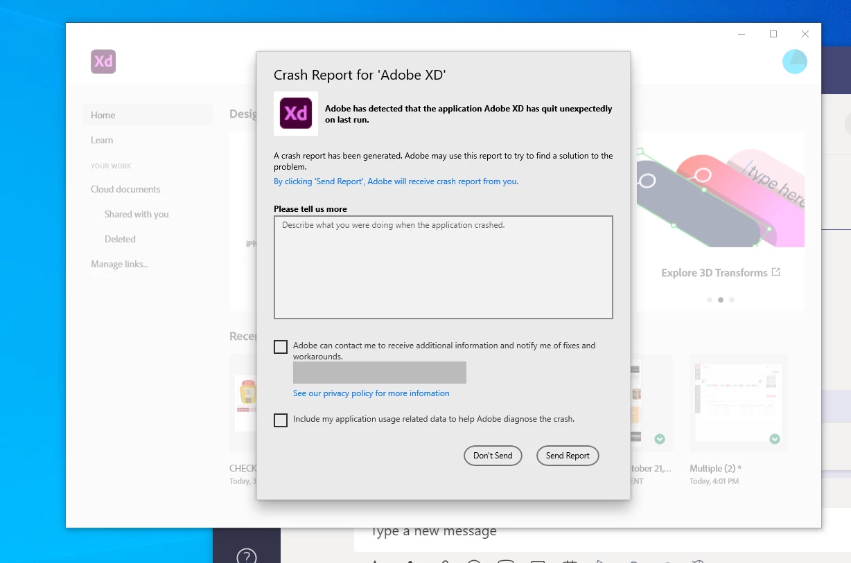Open the Multiple (2) recent file thumbnail
This screenshot has height=563, width=851.
point(738,403)
